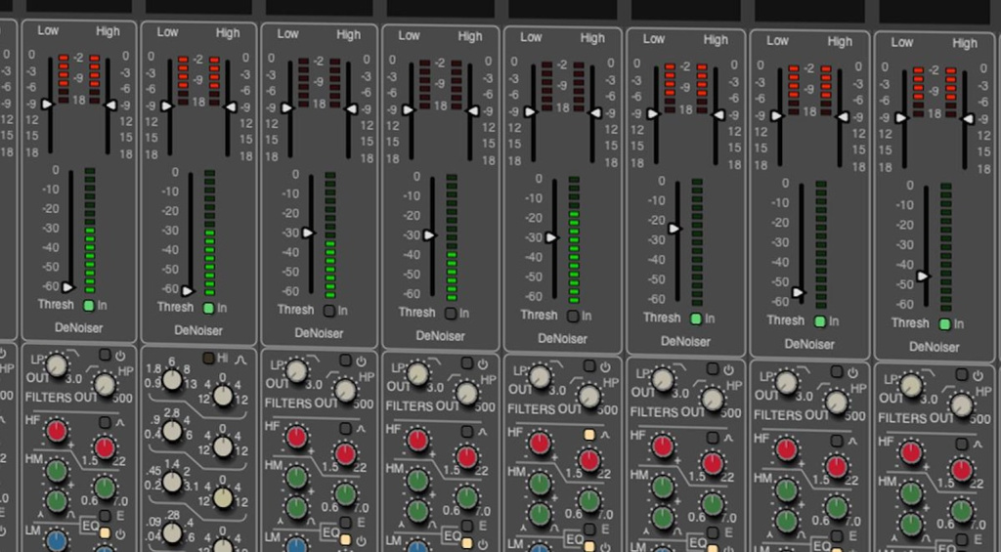This screenshot has height=552, width=1001.
Task: Click the 6 kHz frequency knob on the second strip
Action: point(172,380)
